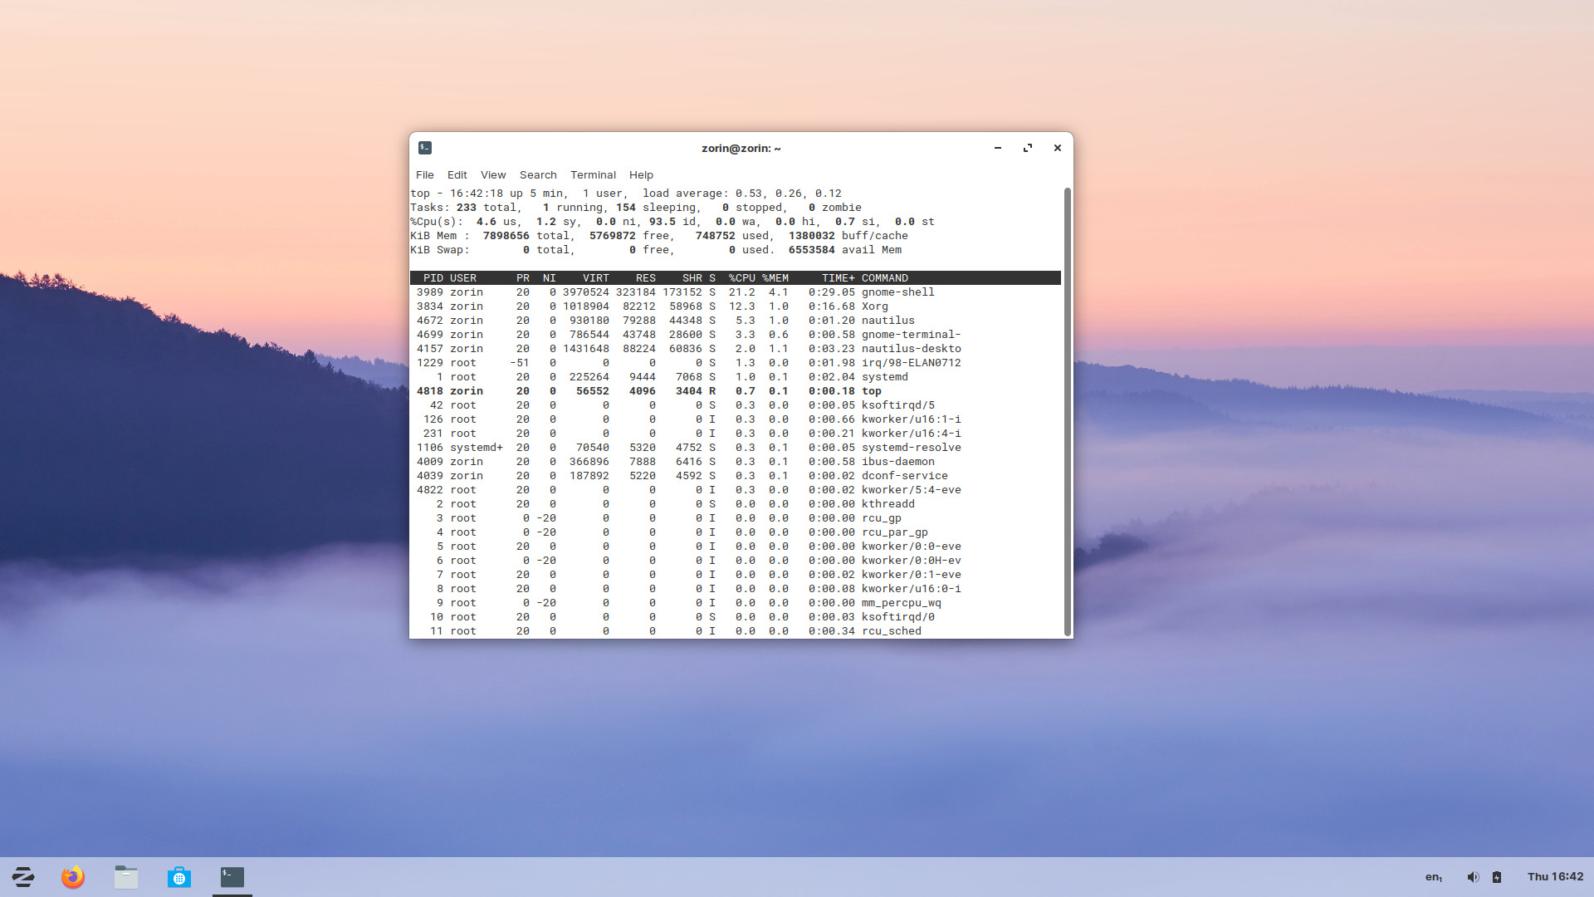Click the battery indicator in the system tray
1594x897 pixels.
tap(1497, 876)
